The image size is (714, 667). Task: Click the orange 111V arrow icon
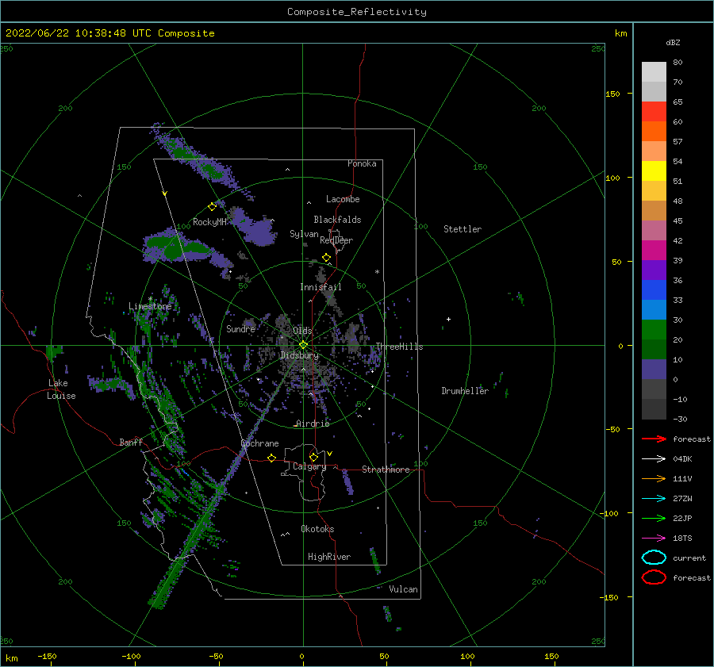[x=654, y=478]
